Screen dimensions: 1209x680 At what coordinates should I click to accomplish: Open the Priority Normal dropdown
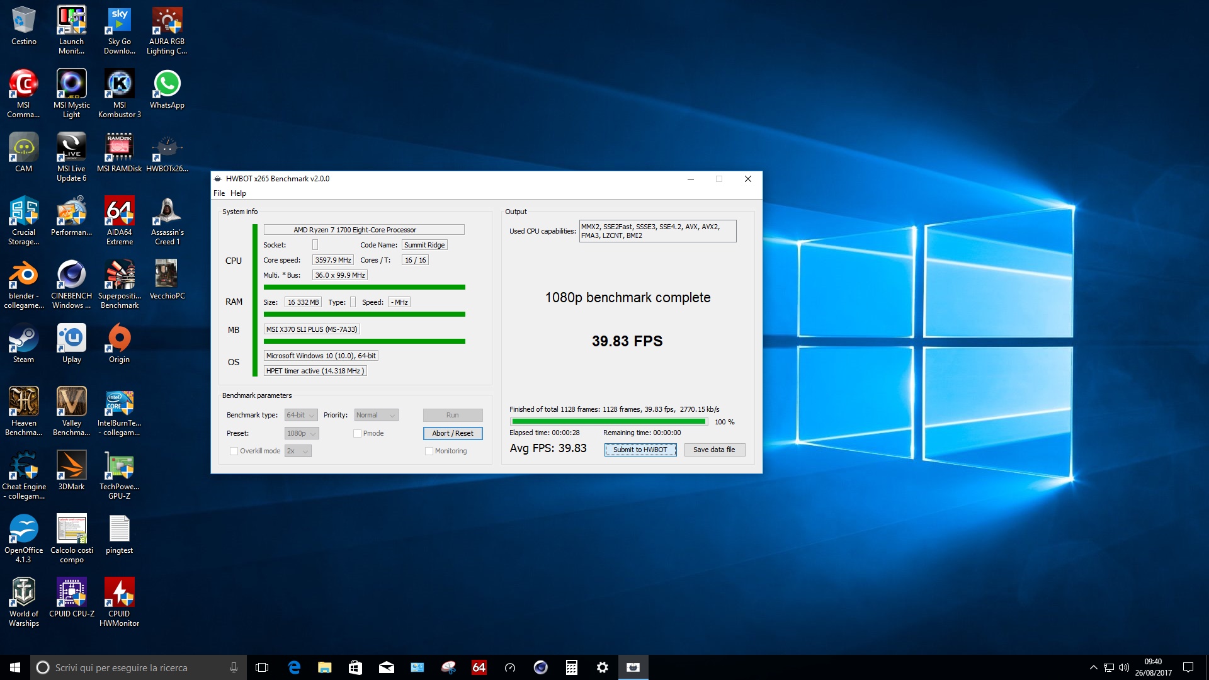click(x=376, y=415)
